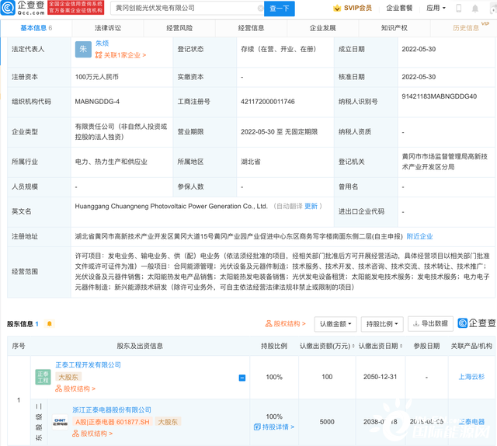Viewport: 497px width, 446px height.
Task: Open the 附近企业 link
Action: pos(420,236)
